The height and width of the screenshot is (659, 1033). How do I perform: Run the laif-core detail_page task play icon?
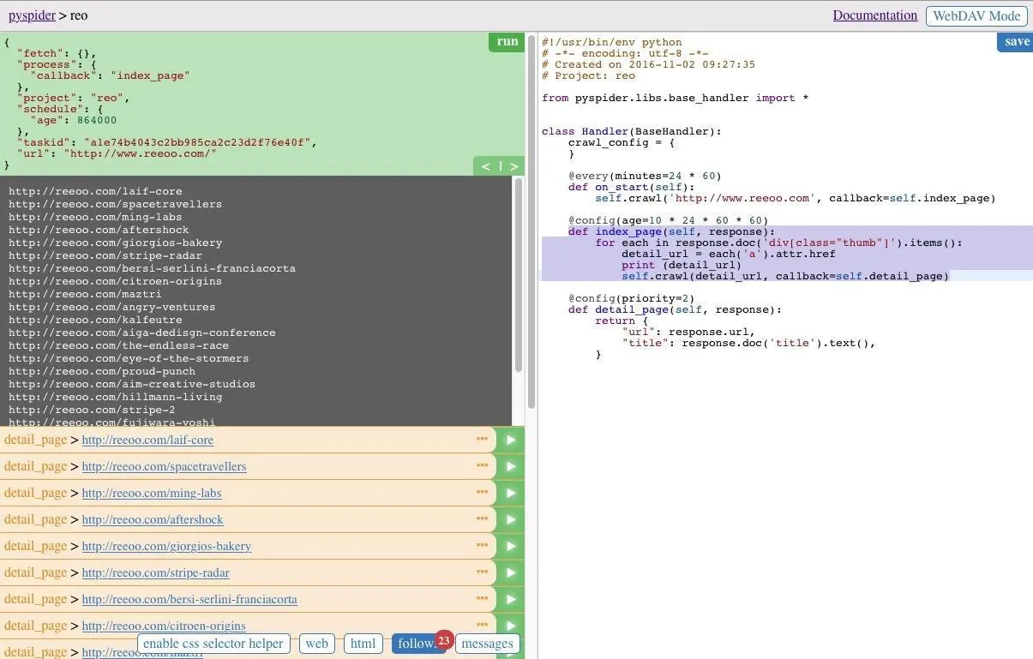pyautogui.click(x=511, y=440)
